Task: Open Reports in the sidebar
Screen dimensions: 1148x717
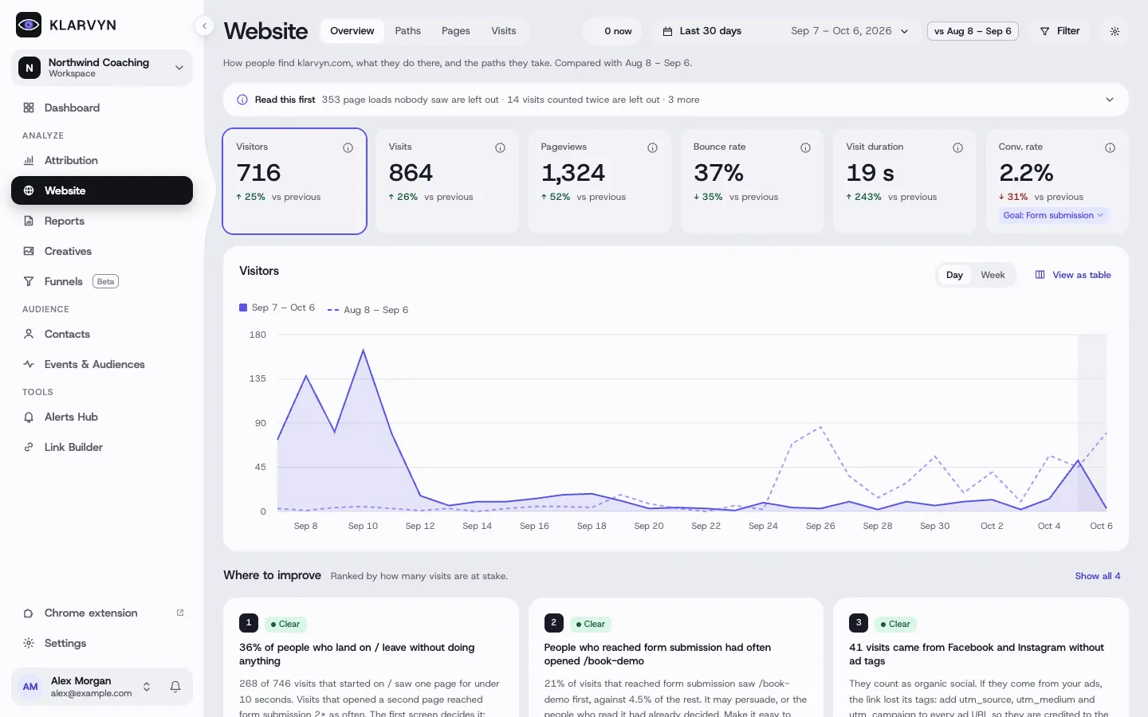Action: [102, 221]
